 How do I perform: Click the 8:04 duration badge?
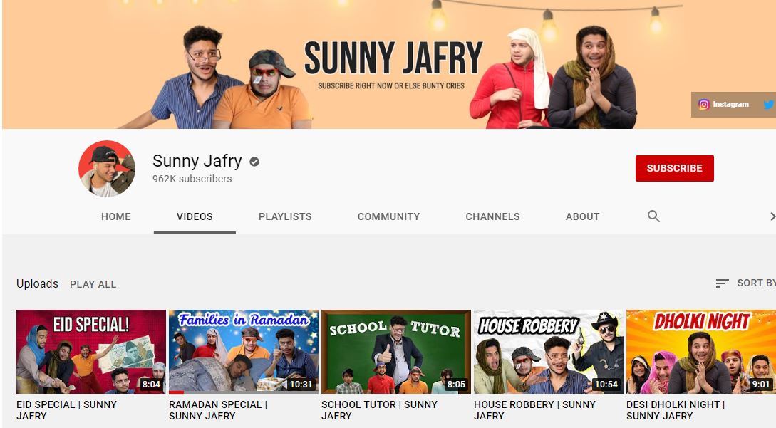(x=151, y=385)
